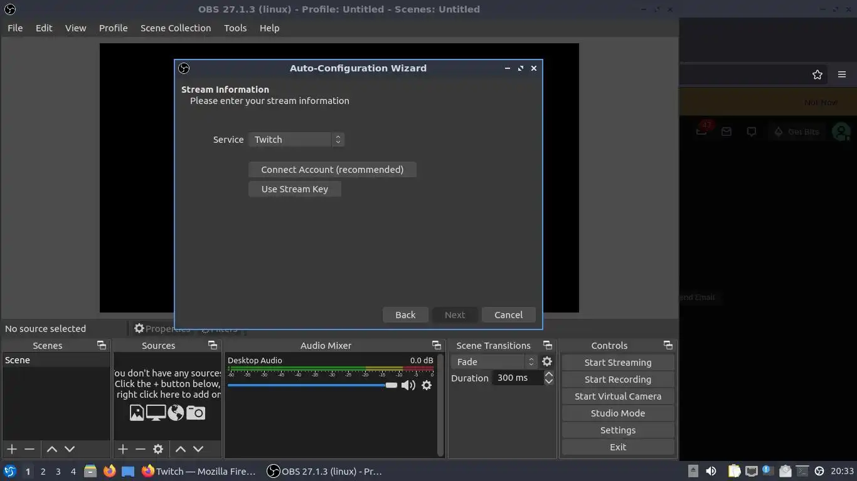Open the Tools menu
The width and height of the screenshot is (857, 481).
[235, 28]
